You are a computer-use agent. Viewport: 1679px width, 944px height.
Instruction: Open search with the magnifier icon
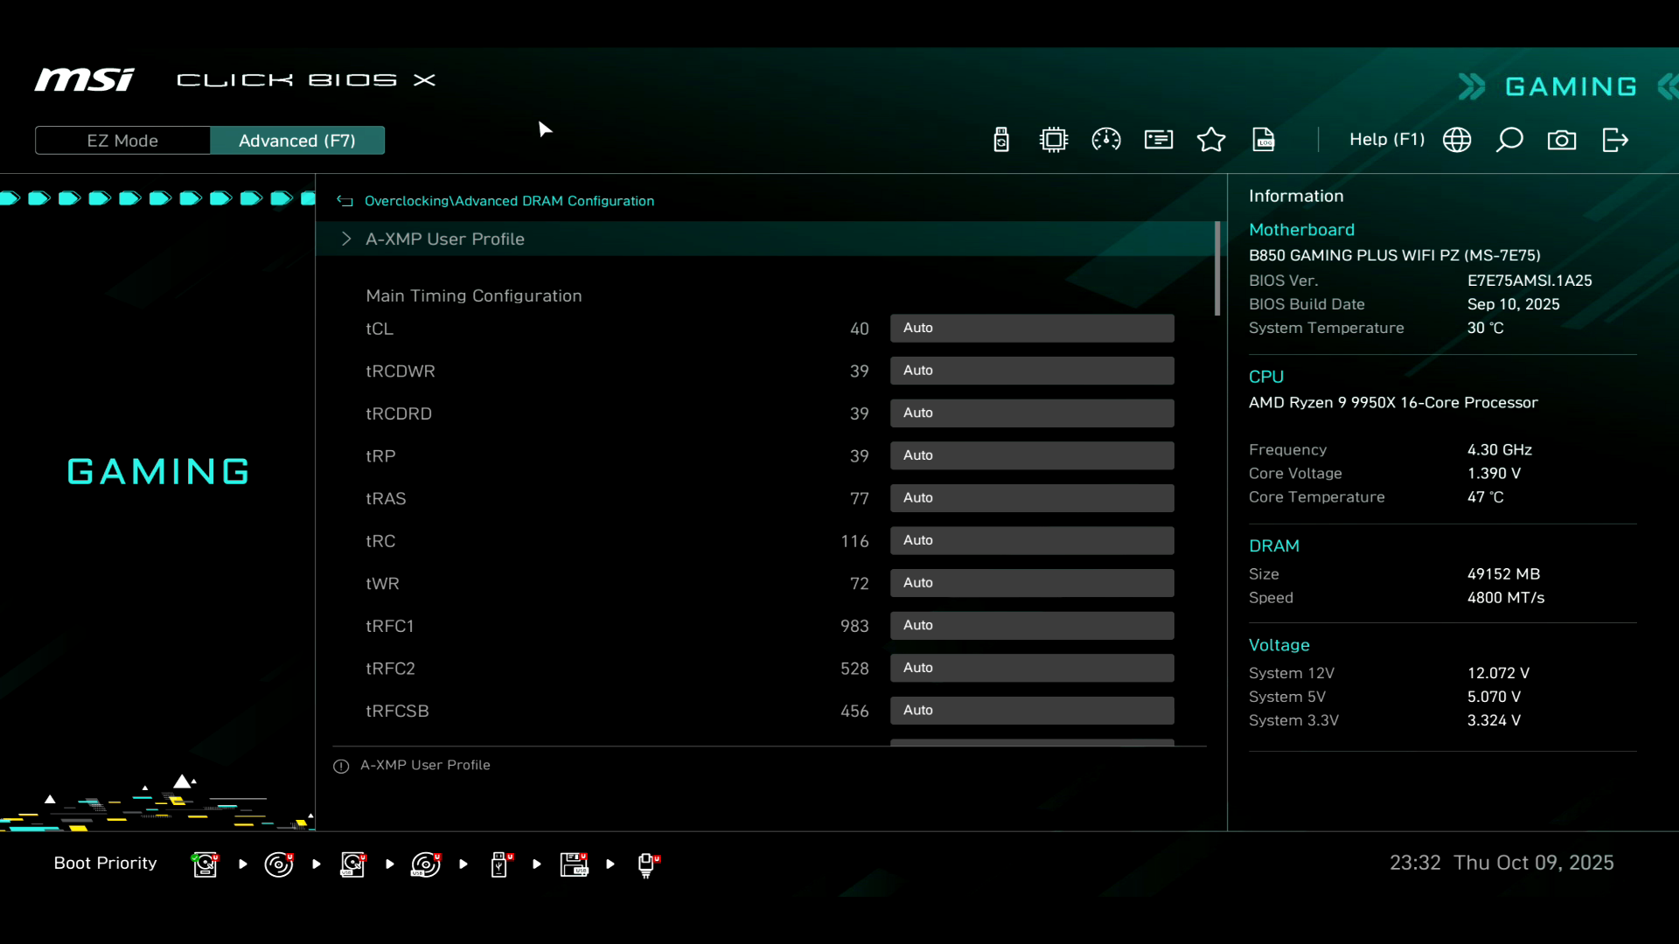[1509, 140]
